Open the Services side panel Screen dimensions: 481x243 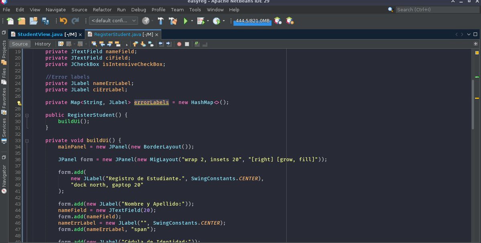click(4, 131)
